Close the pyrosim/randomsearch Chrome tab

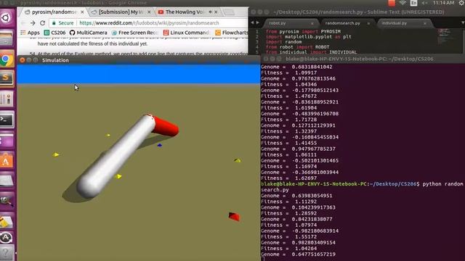[x=82, y=12]
